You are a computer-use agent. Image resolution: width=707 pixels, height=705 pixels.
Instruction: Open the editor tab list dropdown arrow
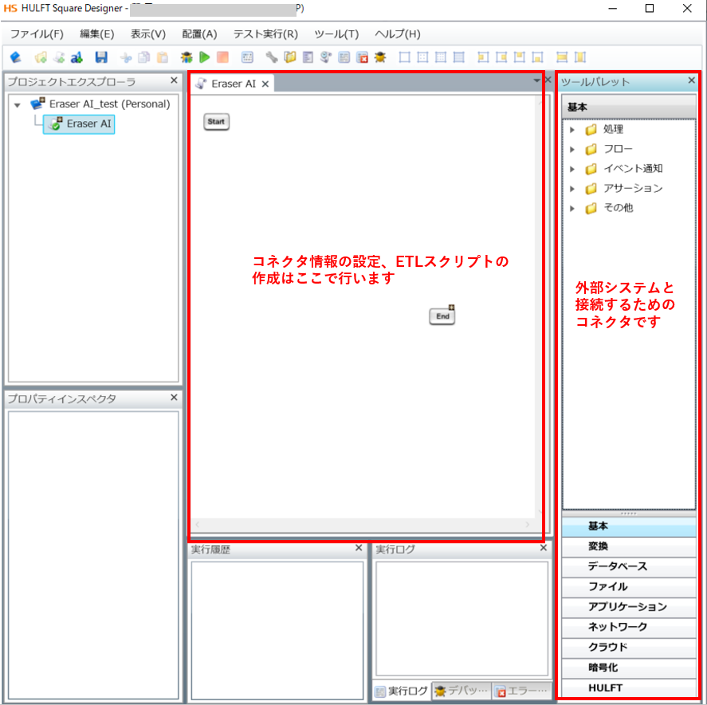tap(536, 80)
